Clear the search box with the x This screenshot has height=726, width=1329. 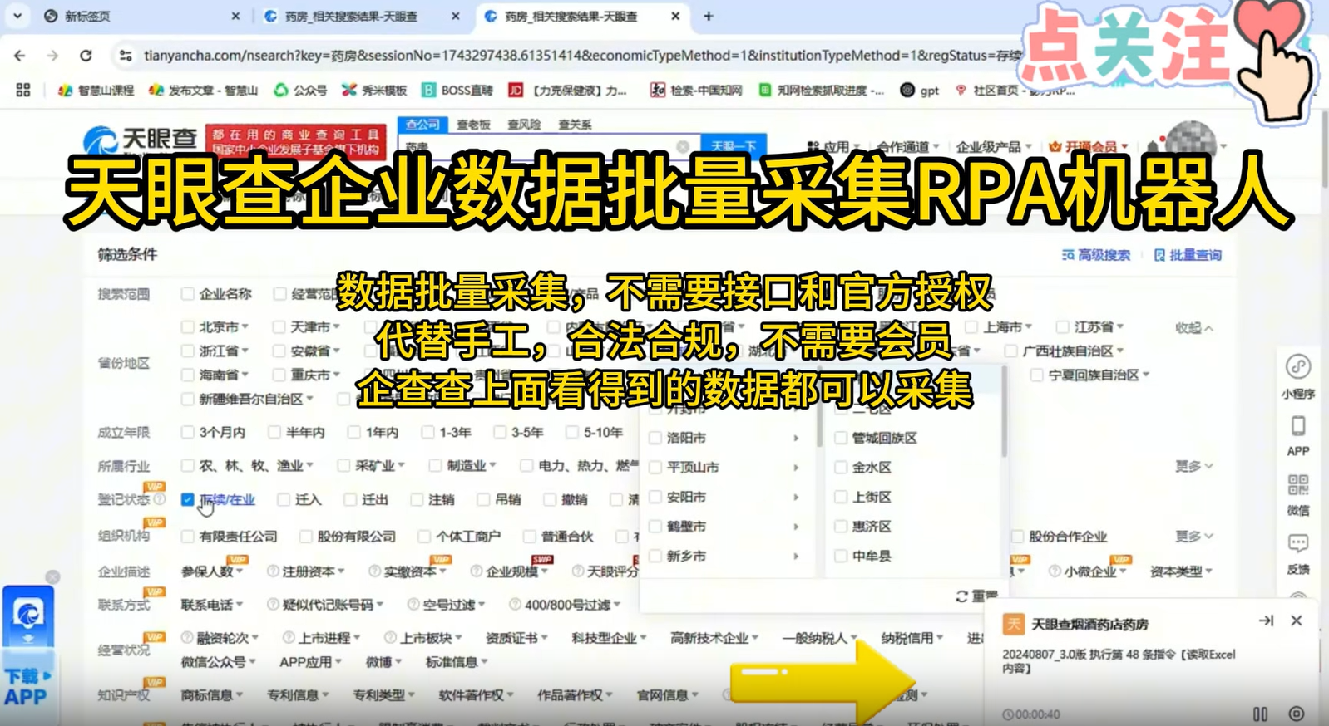(683, 146)
